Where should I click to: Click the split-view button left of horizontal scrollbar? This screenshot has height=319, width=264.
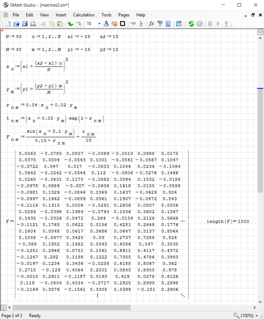3,307
